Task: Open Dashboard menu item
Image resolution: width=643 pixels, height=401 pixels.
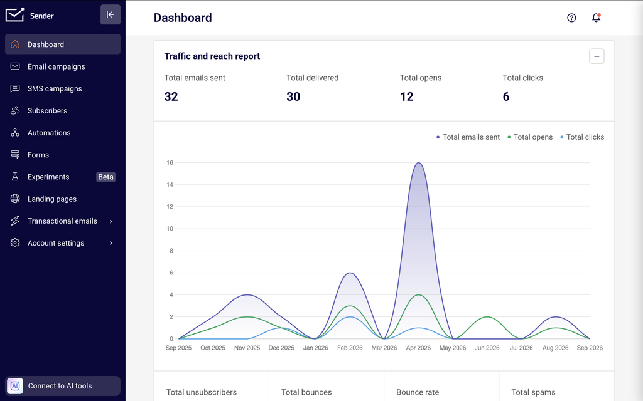Action: point(63,44)
